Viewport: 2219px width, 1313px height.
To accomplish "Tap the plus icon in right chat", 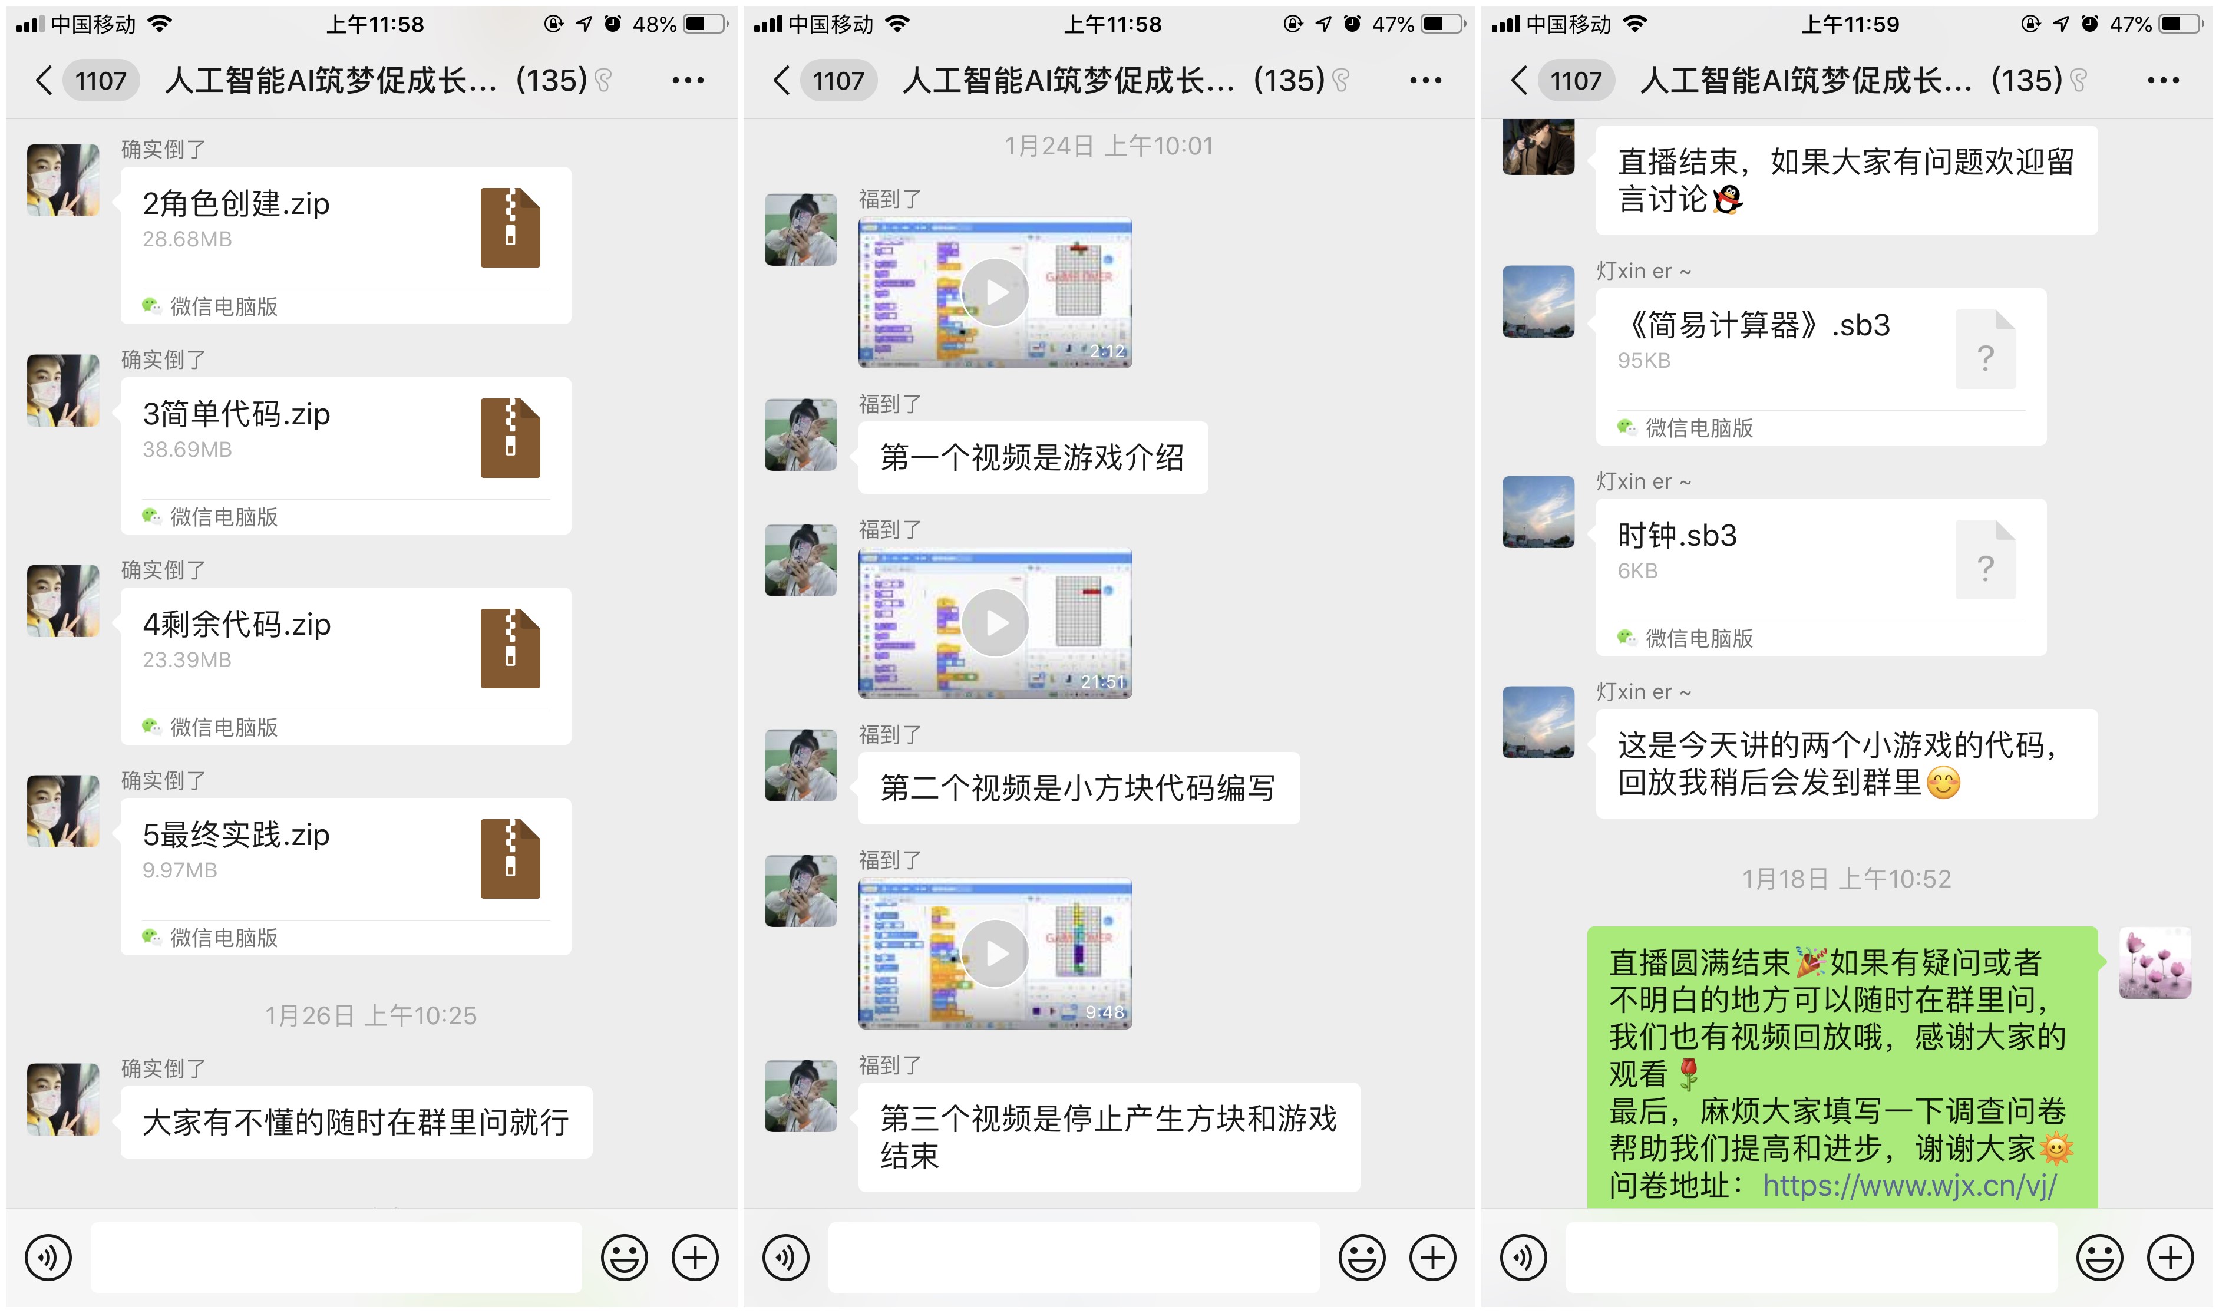I will [2170, 1257].
